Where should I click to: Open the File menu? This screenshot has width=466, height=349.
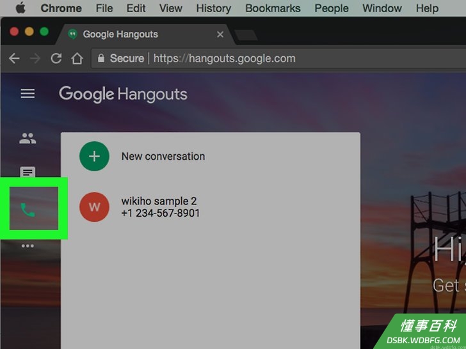click(104, 8)
